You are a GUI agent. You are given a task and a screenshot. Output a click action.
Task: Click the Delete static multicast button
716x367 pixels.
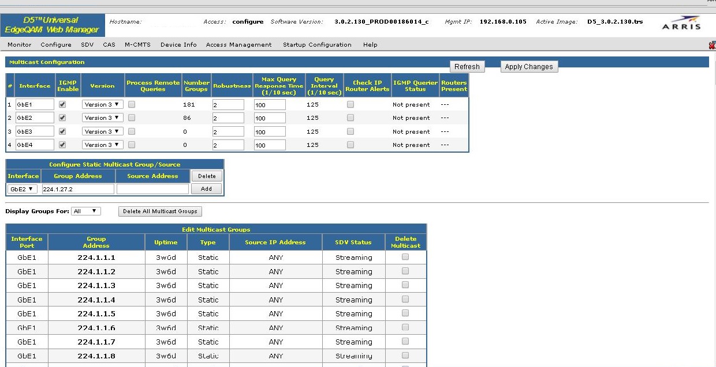pos(207,176)
